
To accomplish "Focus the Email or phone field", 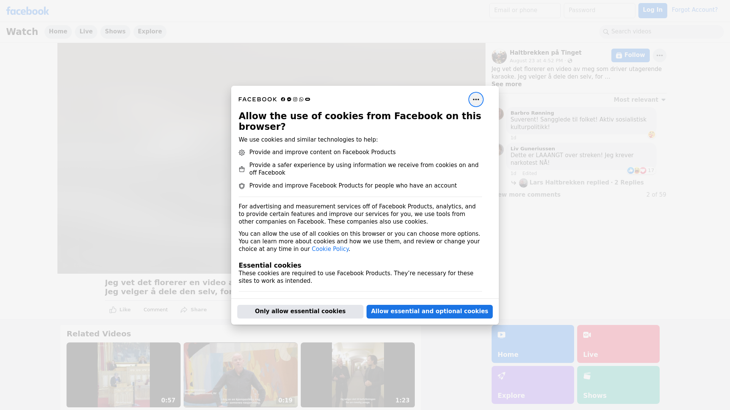I will pos(525,11).
